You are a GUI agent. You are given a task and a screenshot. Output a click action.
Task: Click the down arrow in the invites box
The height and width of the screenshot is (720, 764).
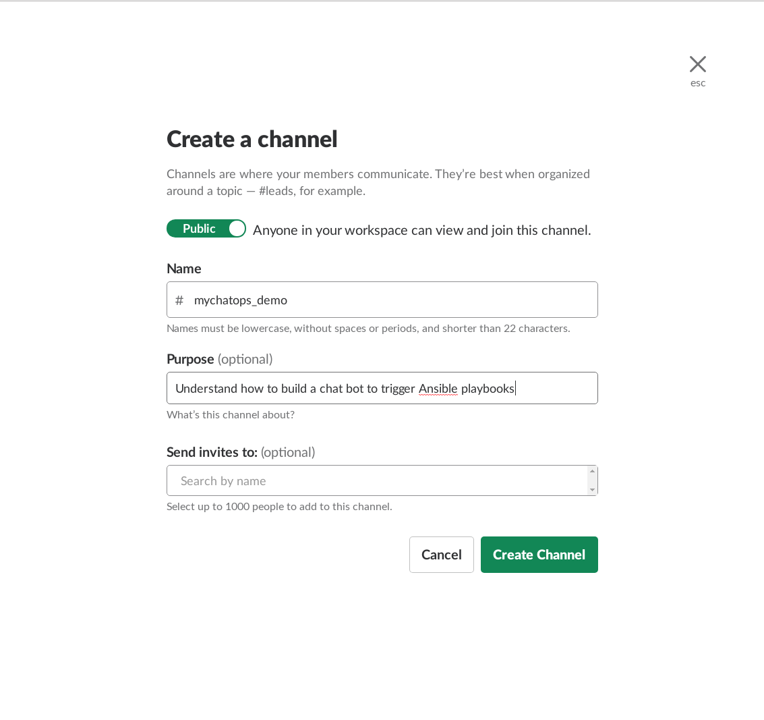pos(592,490)
